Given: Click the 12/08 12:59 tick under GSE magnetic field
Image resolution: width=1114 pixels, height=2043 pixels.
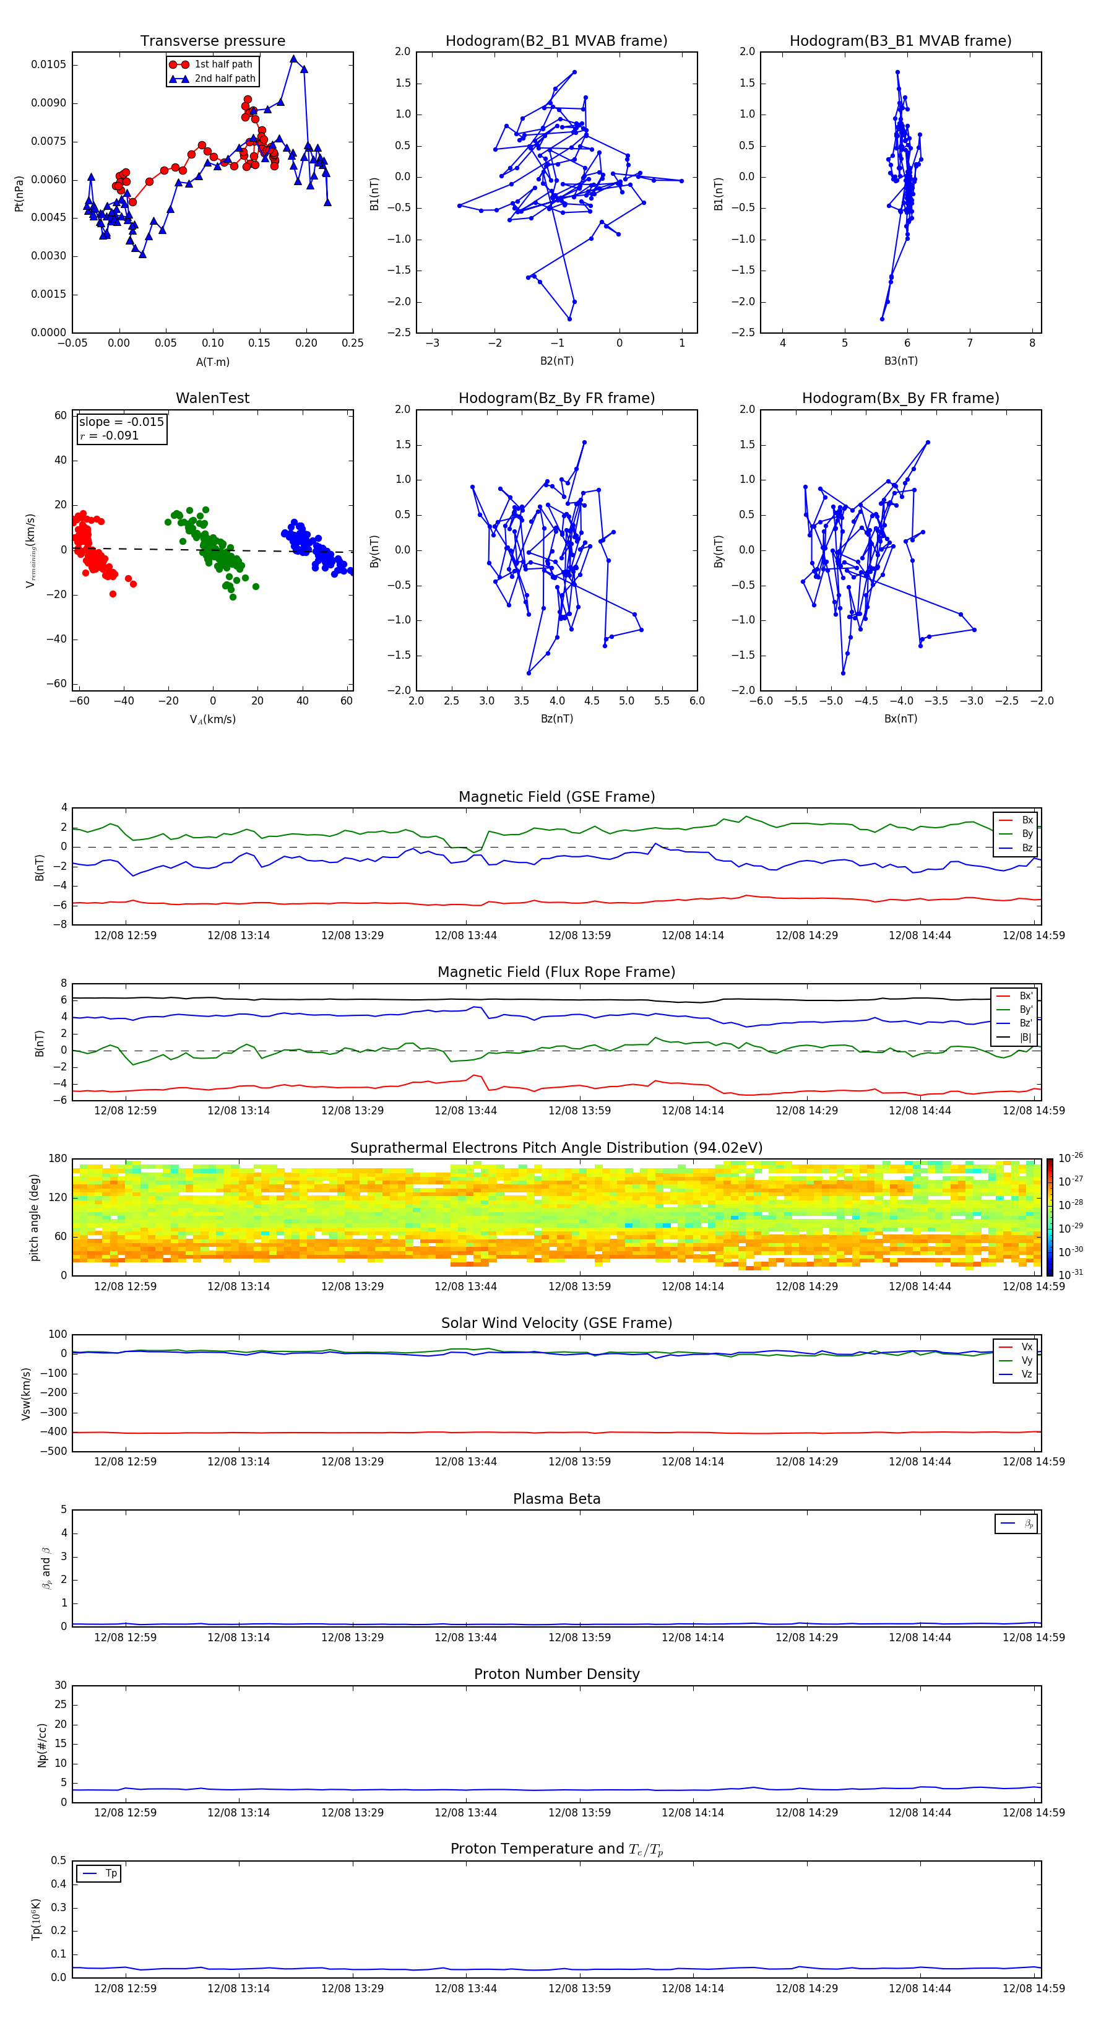Looking at the screenshot, I should tap(124, 935).
